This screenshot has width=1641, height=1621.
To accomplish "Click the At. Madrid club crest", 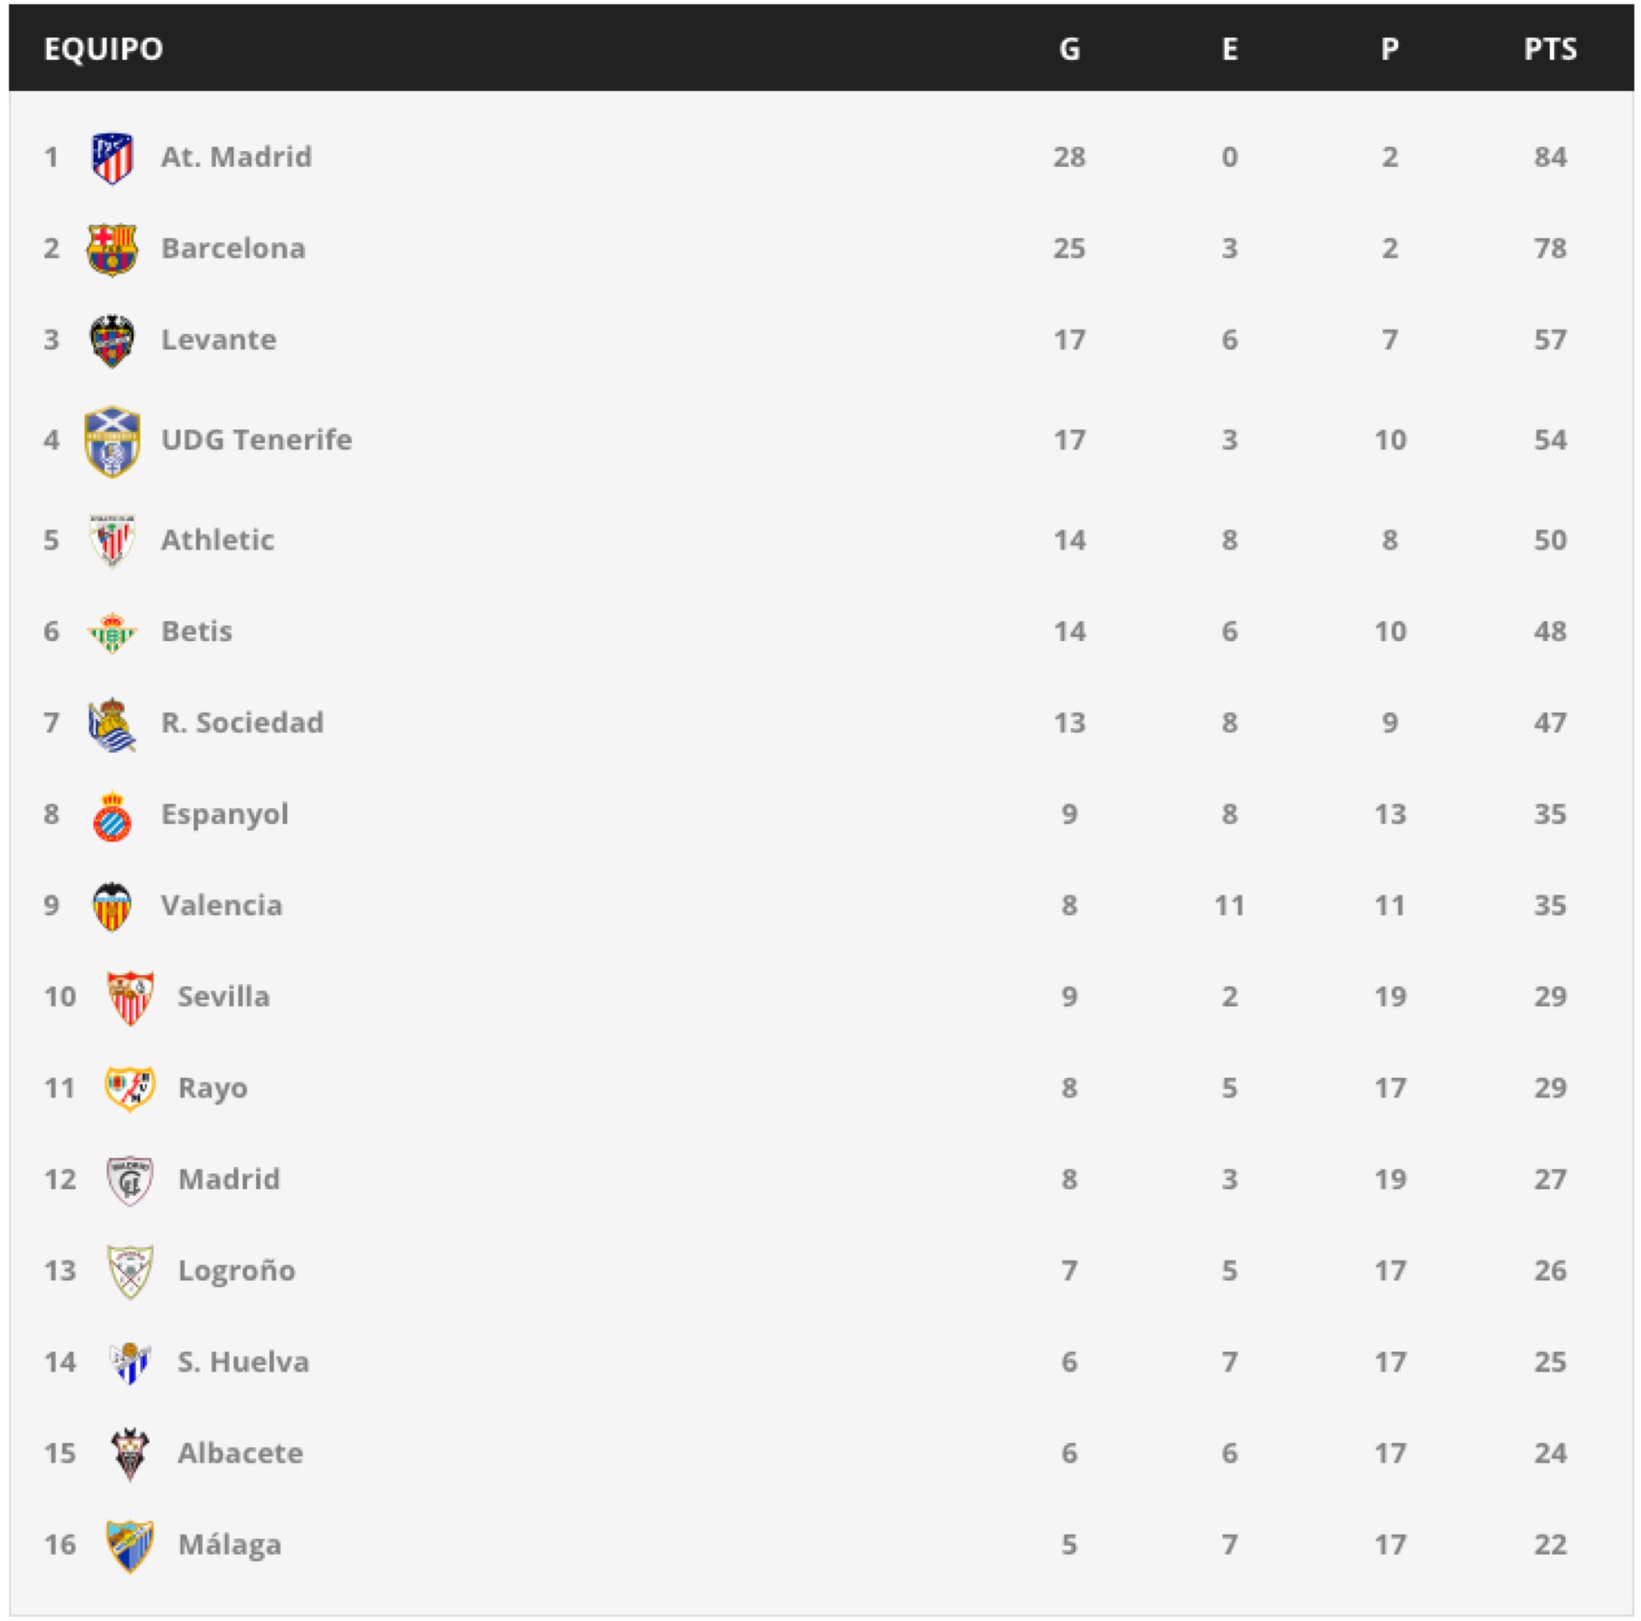I will pyautogui.click(x=112, y=158).
